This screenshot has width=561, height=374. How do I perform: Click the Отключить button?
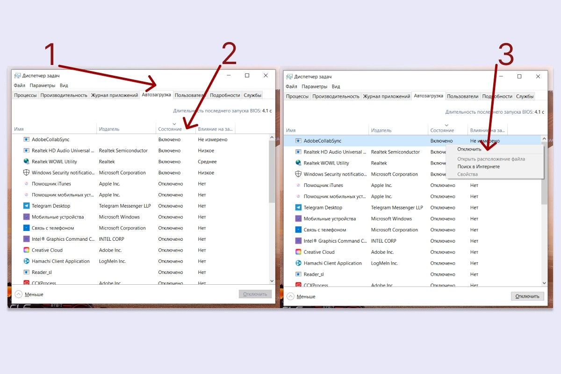pyautogui.click(x=527, y=296)
